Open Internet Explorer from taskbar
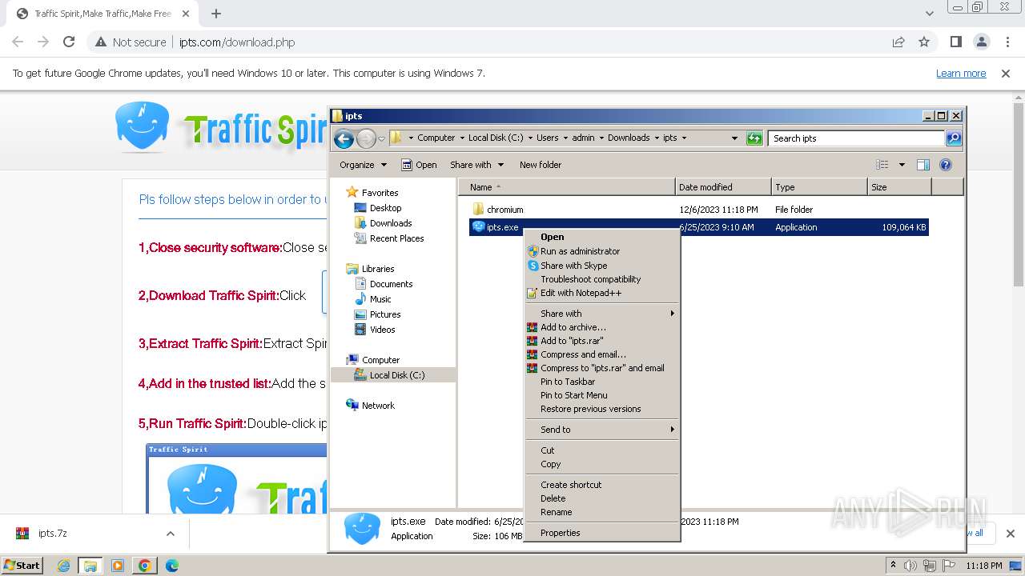1025x576 pixels. click(64, 566)
